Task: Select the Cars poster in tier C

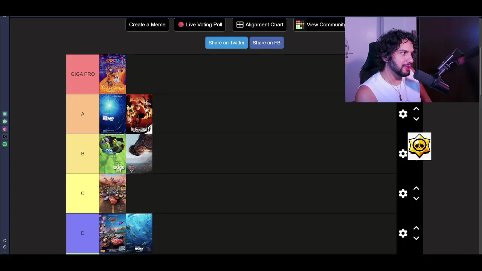Action: [x=113, y=193]
